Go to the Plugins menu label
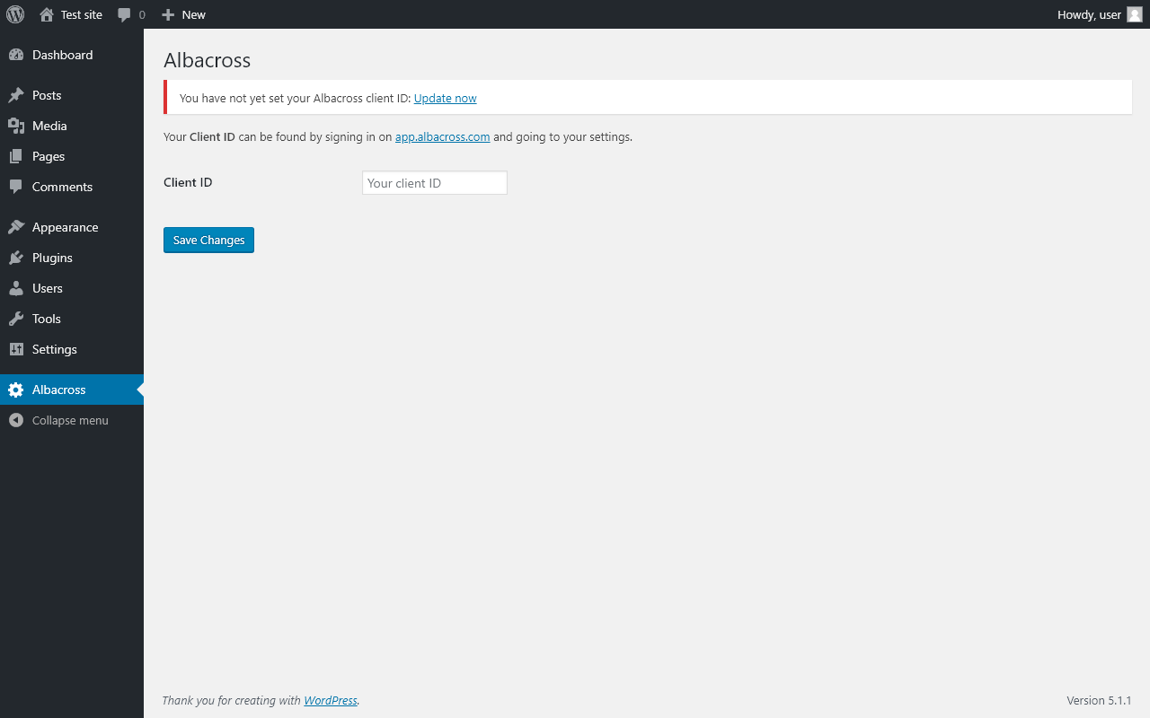 tap(52, 258)
